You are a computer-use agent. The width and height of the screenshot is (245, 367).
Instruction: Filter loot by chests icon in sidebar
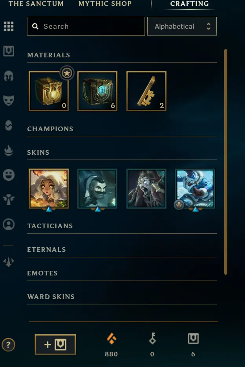(9, 51)
